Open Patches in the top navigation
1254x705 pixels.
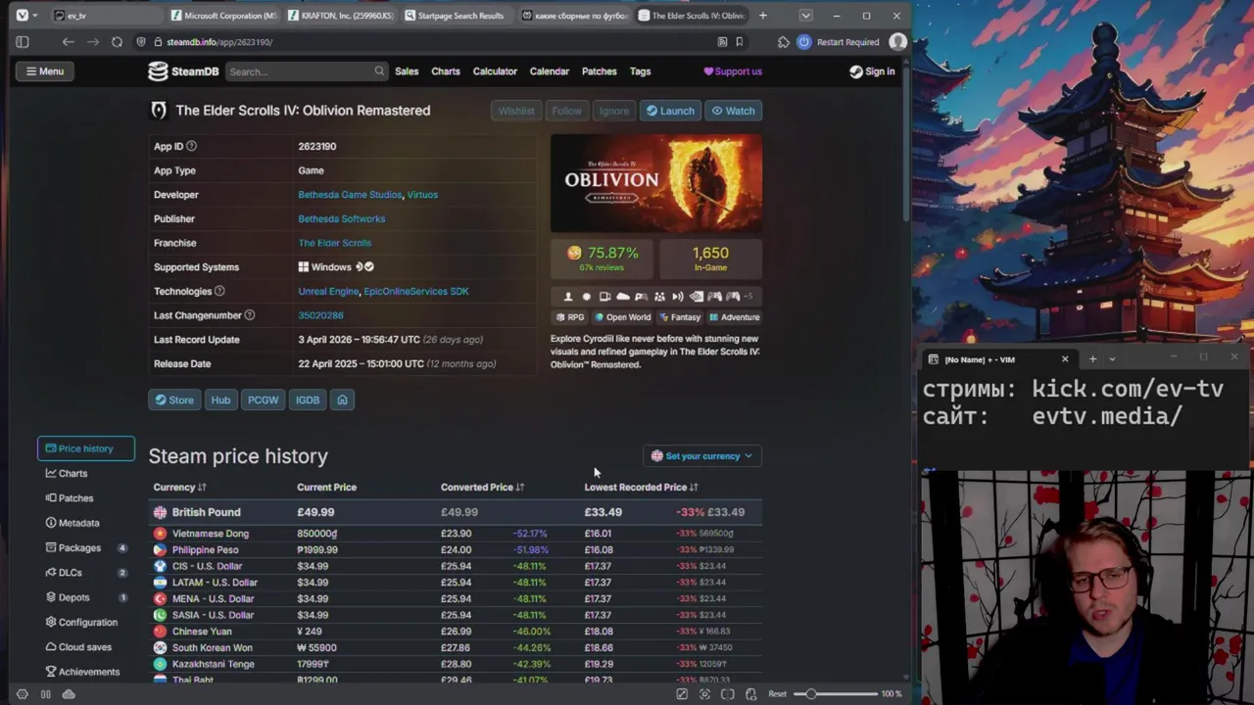point(600,71)
